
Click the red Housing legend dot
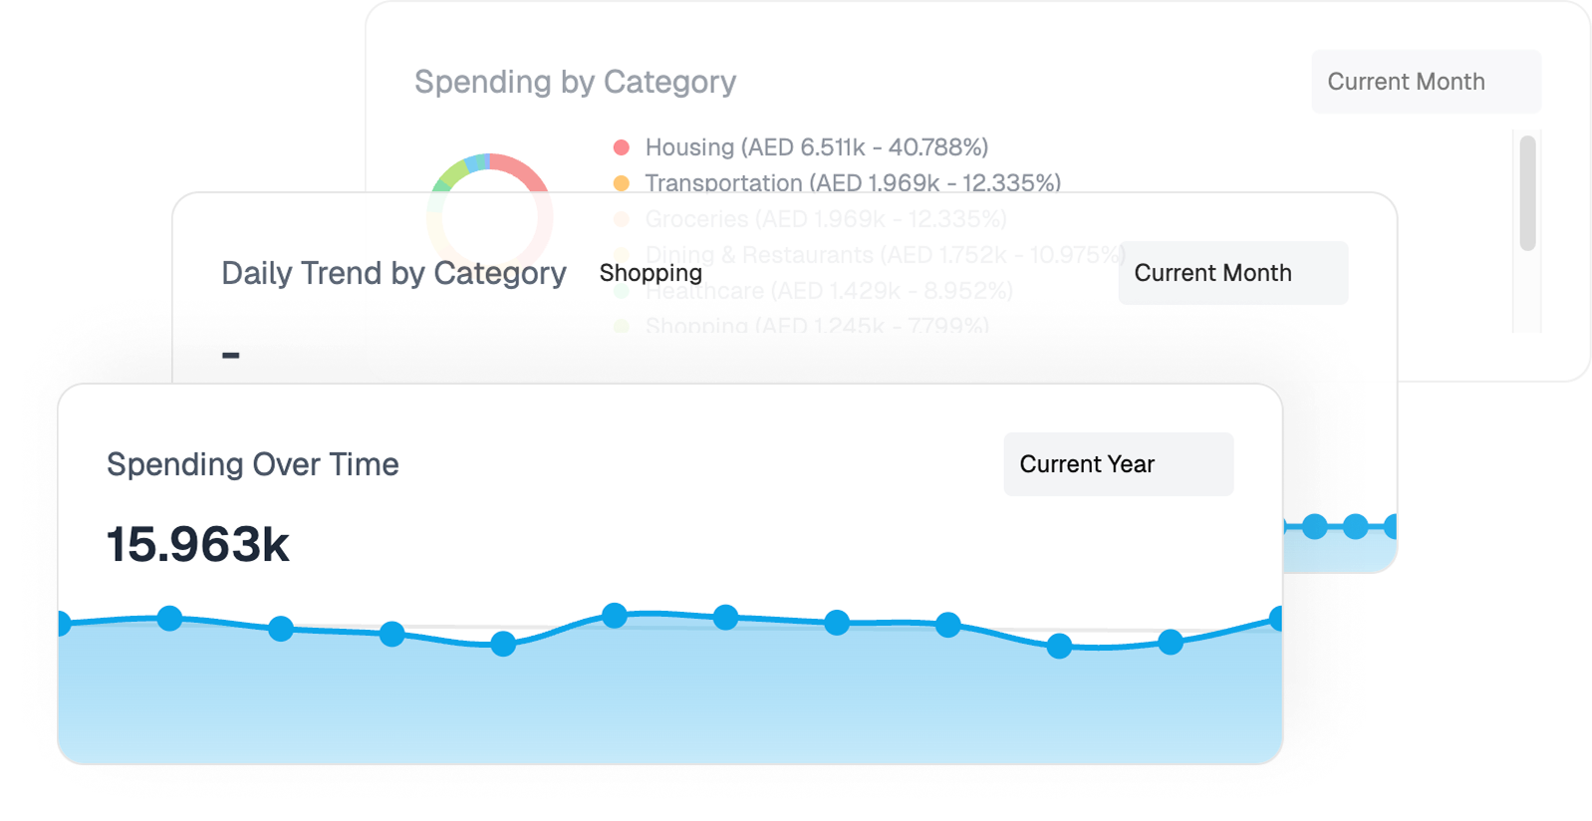click(622, 146)
